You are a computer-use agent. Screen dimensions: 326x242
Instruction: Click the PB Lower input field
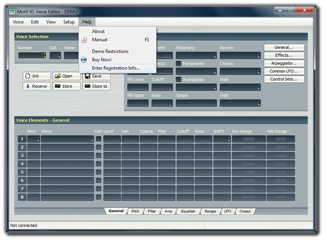pos(138,87)
